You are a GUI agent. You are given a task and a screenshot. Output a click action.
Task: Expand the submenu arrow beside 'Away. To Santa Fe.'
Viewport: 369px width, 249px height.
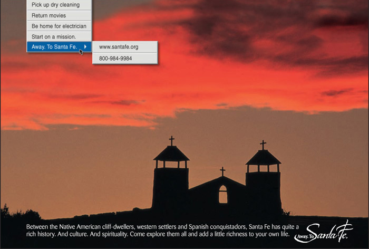pyautogui.click(x=86, y=47)
